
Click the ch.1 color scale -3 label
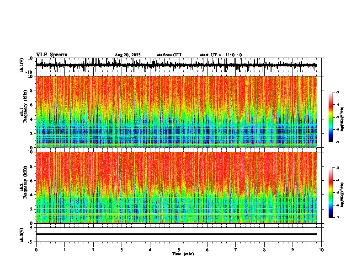coord(337,92)
